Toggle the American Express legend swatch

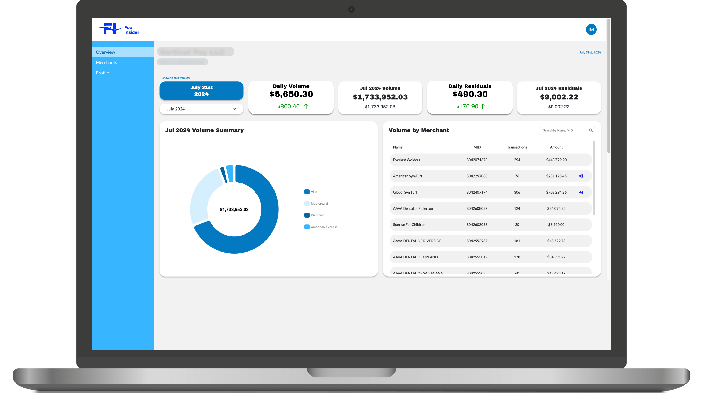pyautogui.click(x=307, y=227)
